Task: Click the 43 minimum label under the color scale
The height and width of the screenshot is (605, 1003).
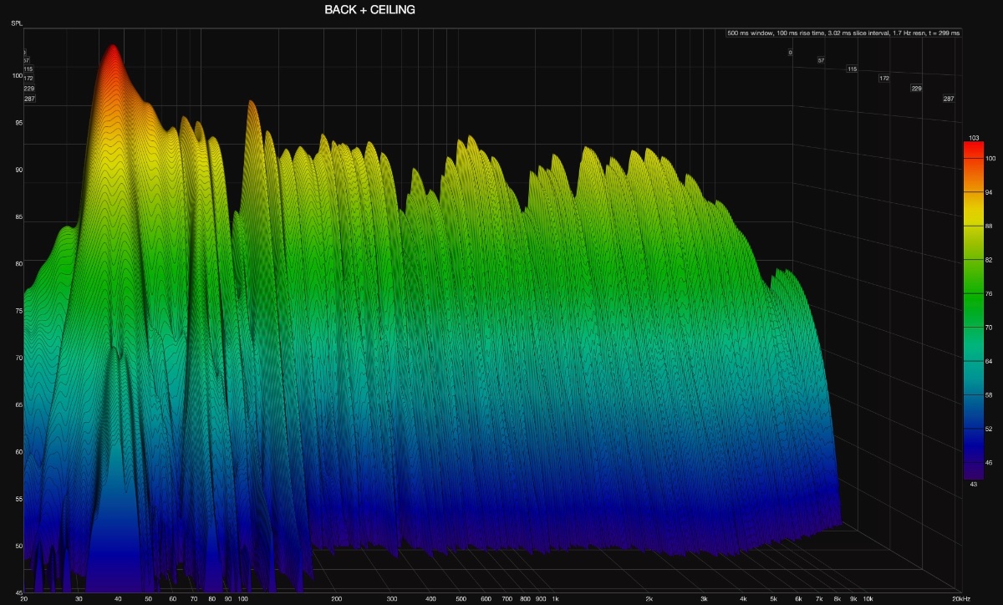Action: pos(973,484)
